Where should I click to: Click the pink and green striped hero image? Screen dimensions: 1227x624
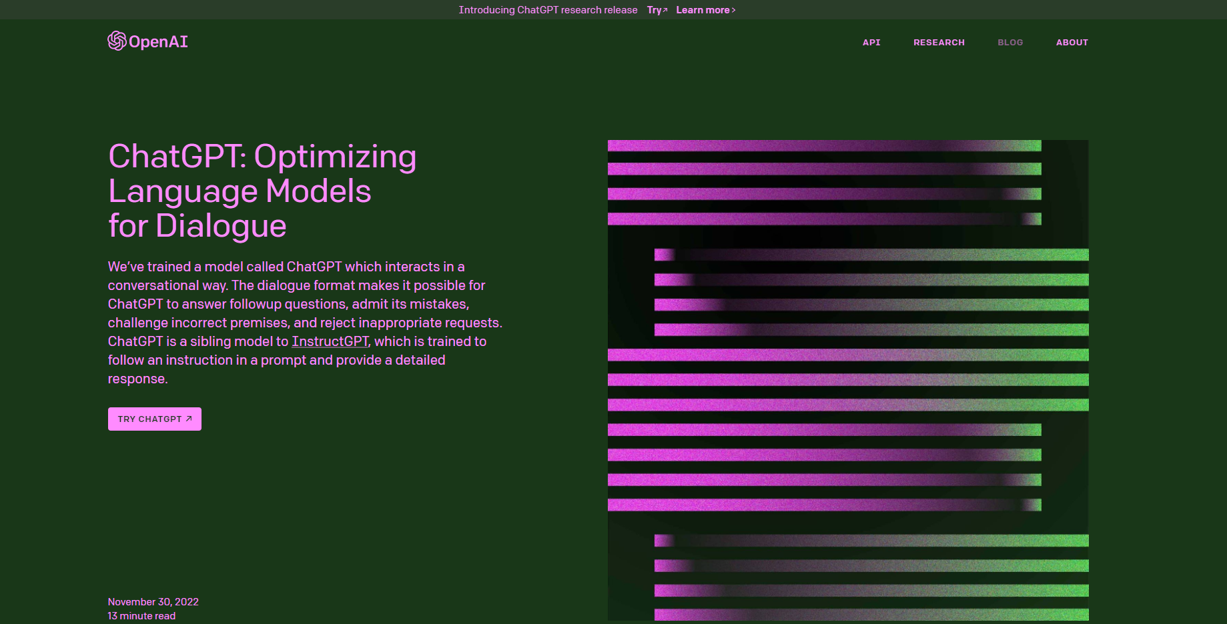point(848,380)
